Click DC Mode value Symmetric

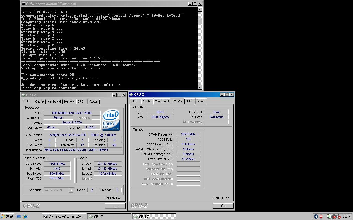(x=216, y=117)
